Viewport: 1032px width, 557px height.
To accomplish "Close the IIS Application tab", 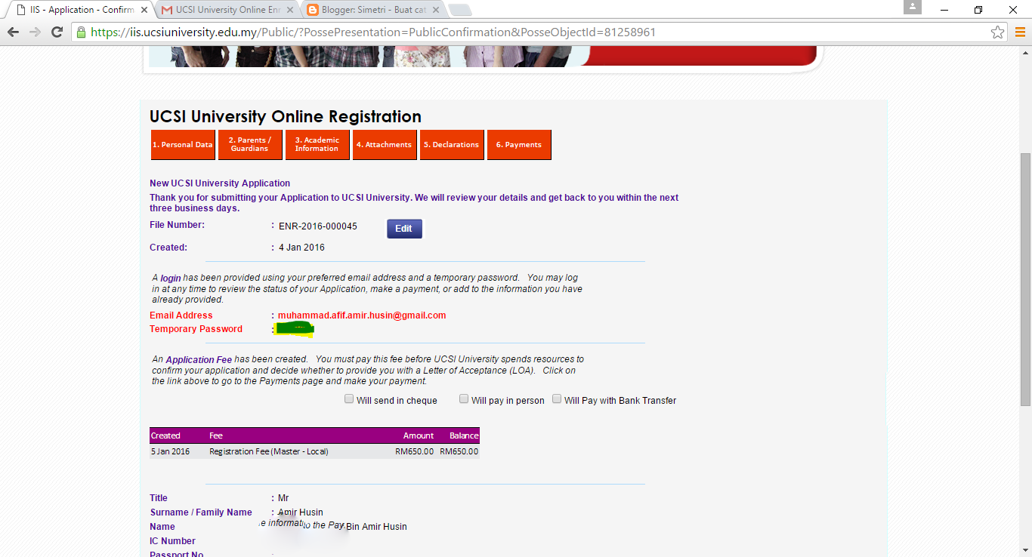I will coord(145,11).
